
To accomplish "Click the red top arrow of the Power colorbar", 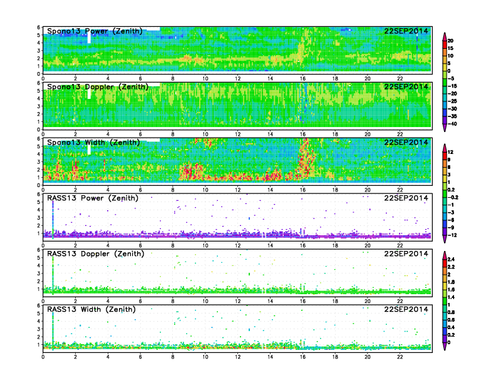I will pos(444,34).
